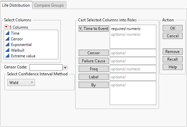Click the continuous icon next to Exponential
187x127 pixels.
click(x=7, y=44)
